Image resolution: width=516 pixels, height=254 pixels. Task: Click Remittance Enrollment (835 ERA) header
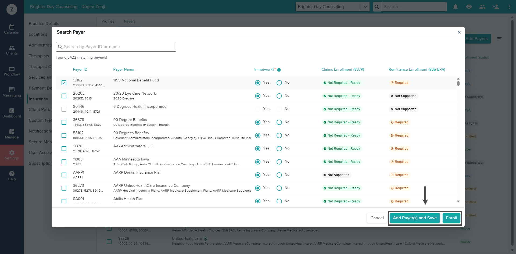coord(417,70)
